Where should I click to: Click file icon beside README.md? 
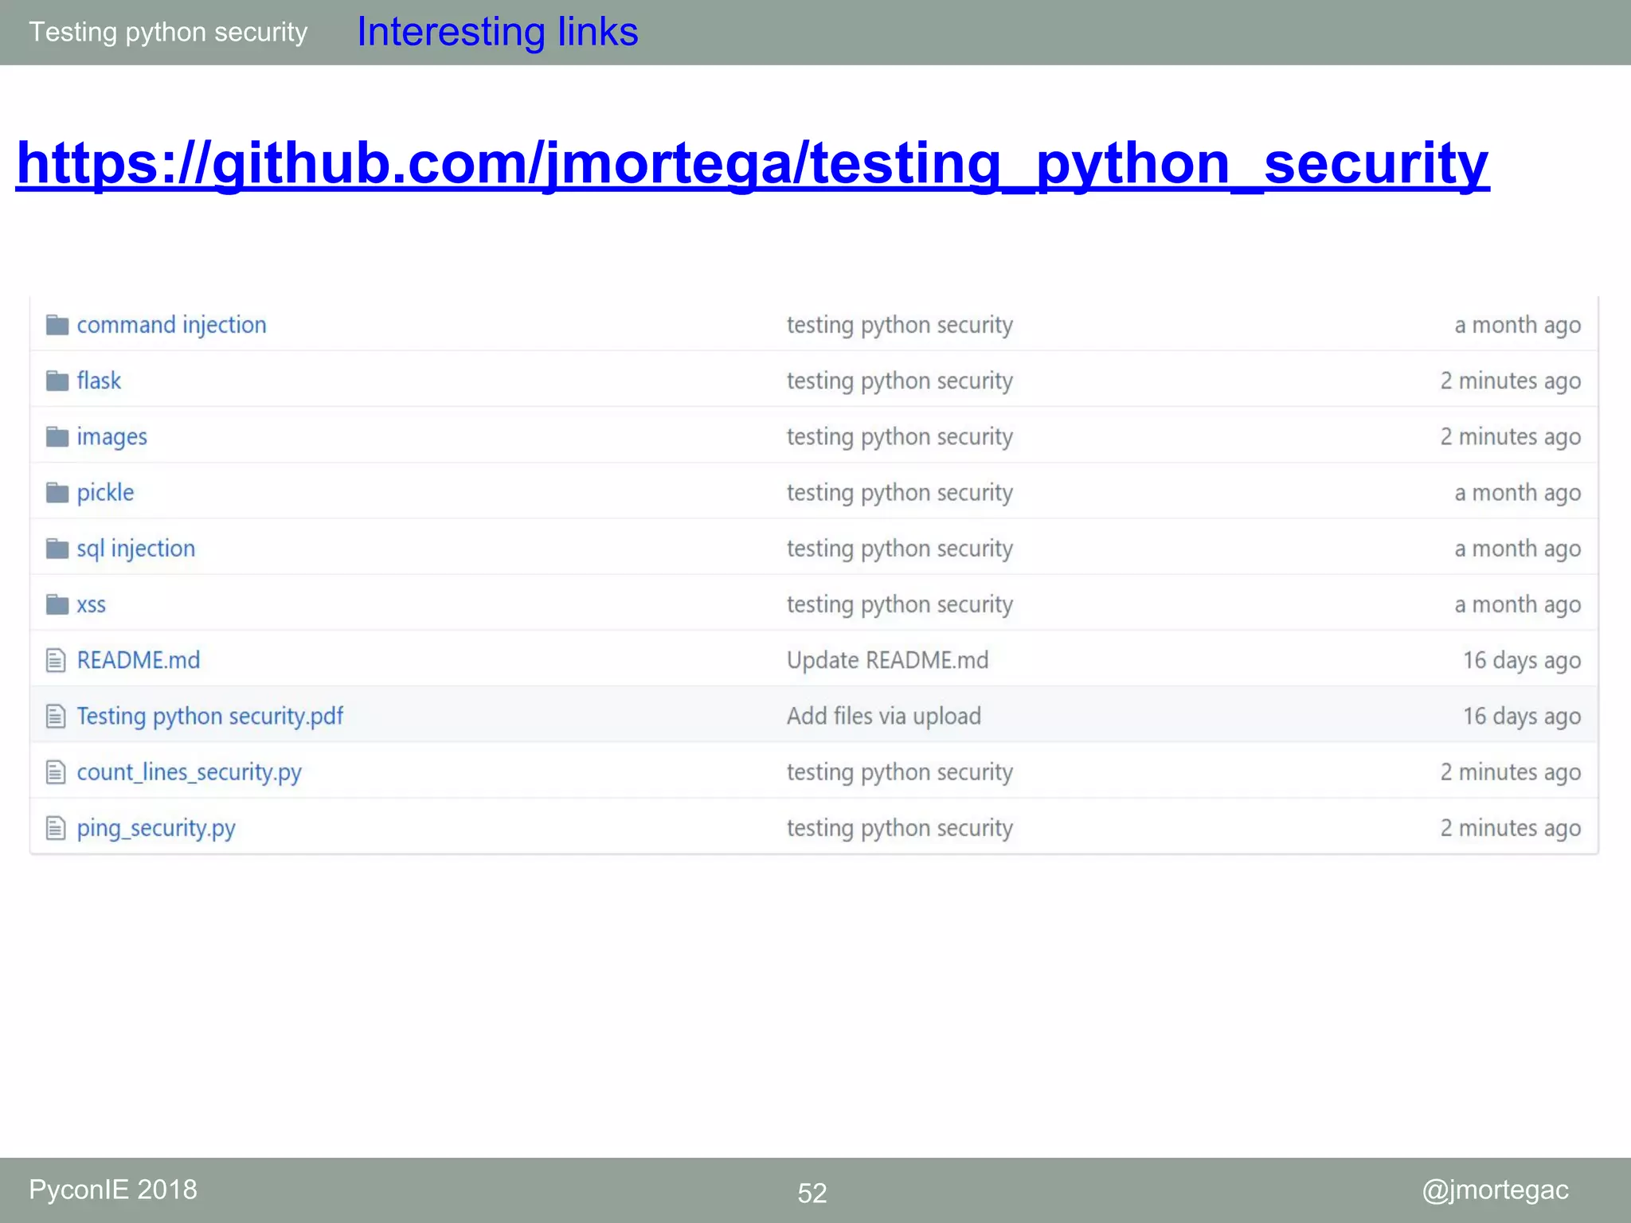[56, 660]
